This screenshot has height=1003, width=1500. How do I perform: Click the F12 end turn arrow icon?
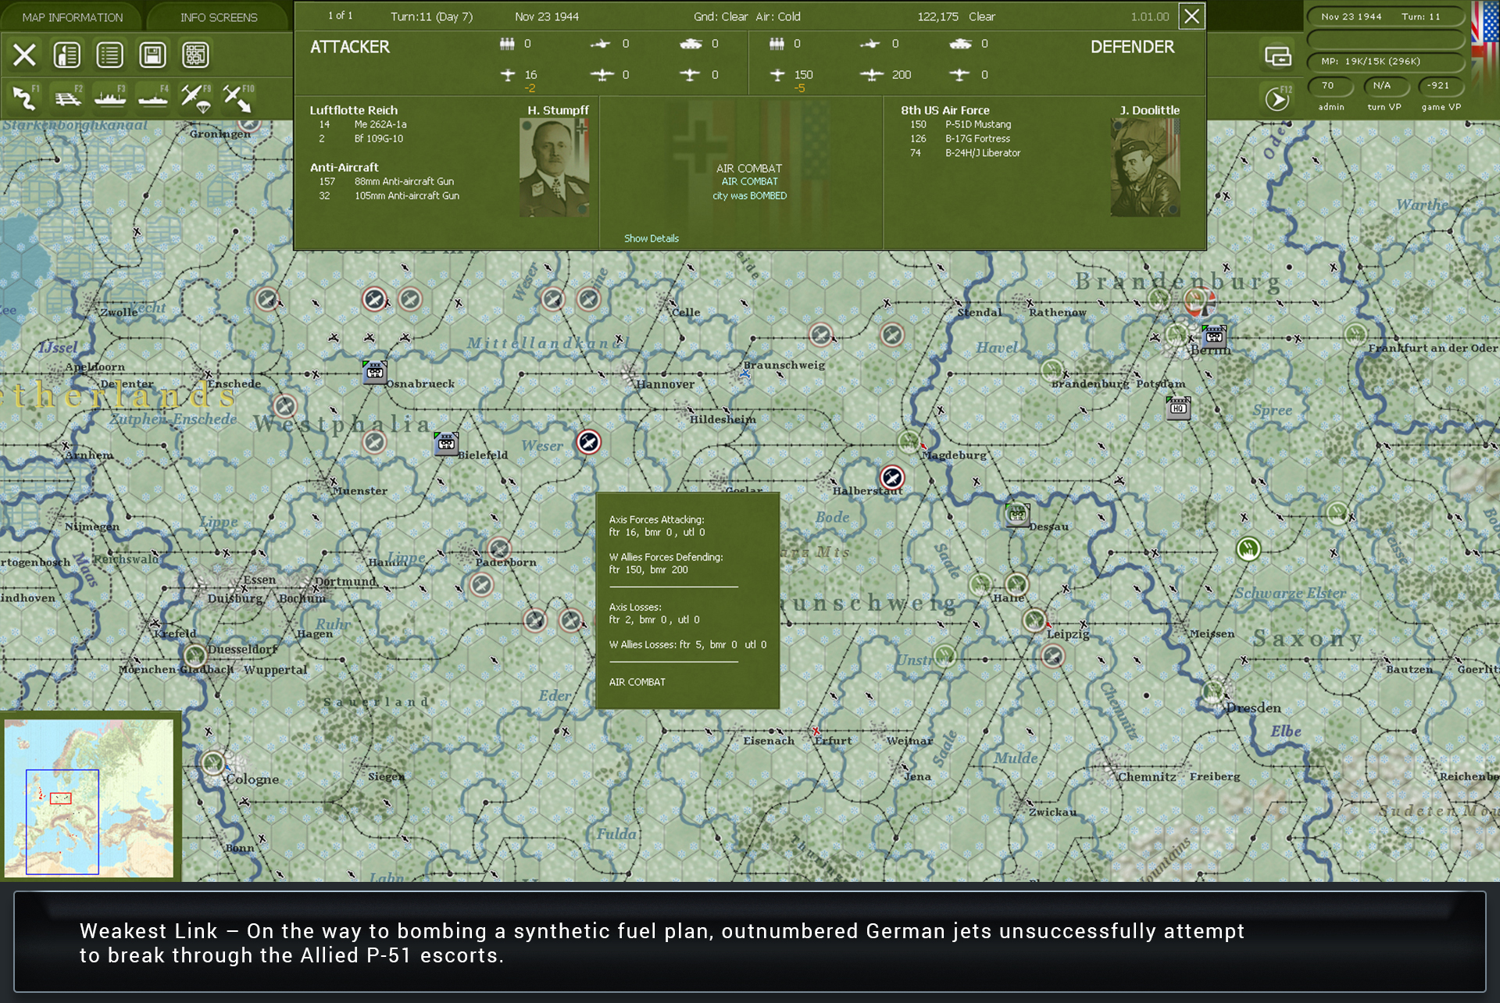coord(1277,98)
